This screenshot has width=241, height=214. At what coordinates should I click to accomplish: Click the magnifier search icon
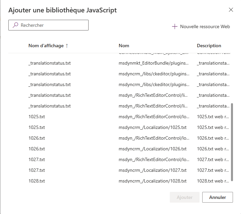coord(15,25)
